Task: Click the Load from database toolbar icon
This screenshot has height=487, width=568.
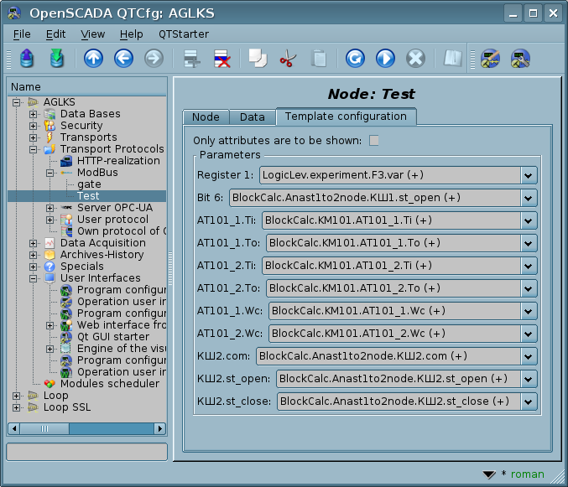Action: click(26, 59)
